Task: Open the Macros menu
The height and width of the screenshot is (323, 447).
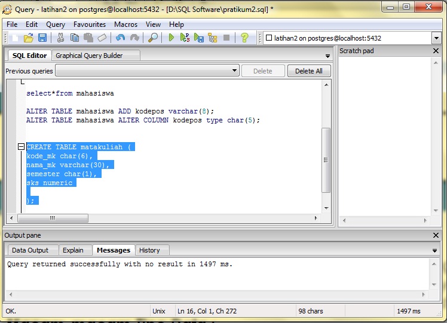Action: pyautogui.click(x=125, y=24)
